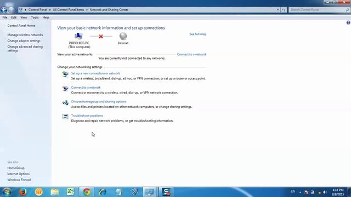Click the network tray icon
Screen dimensions: 351x197
[x=313, y=192]
